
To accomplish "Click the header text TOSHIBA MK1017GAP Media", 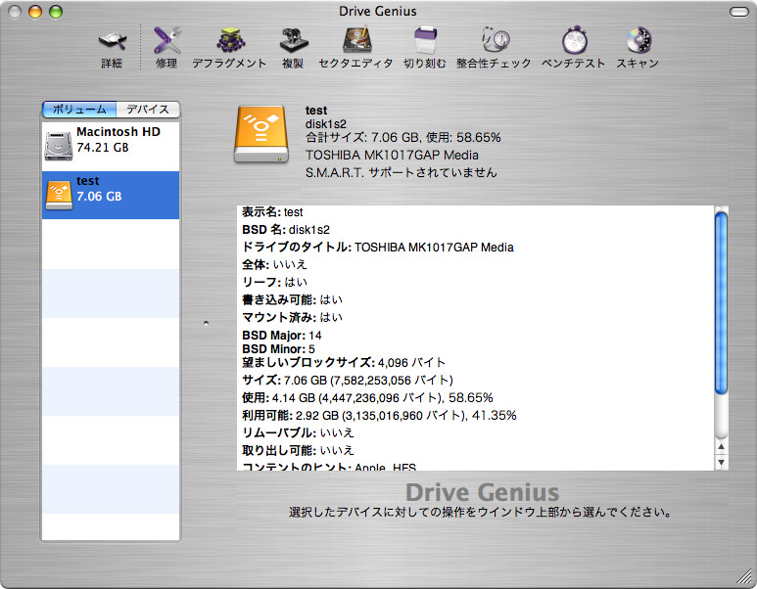I will 392,155.
